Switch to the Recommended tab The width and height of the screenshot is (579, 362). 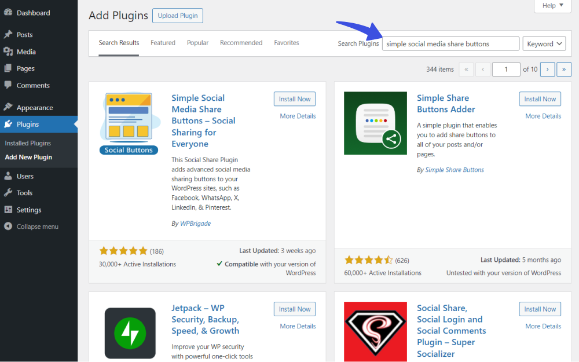(241, 43)
